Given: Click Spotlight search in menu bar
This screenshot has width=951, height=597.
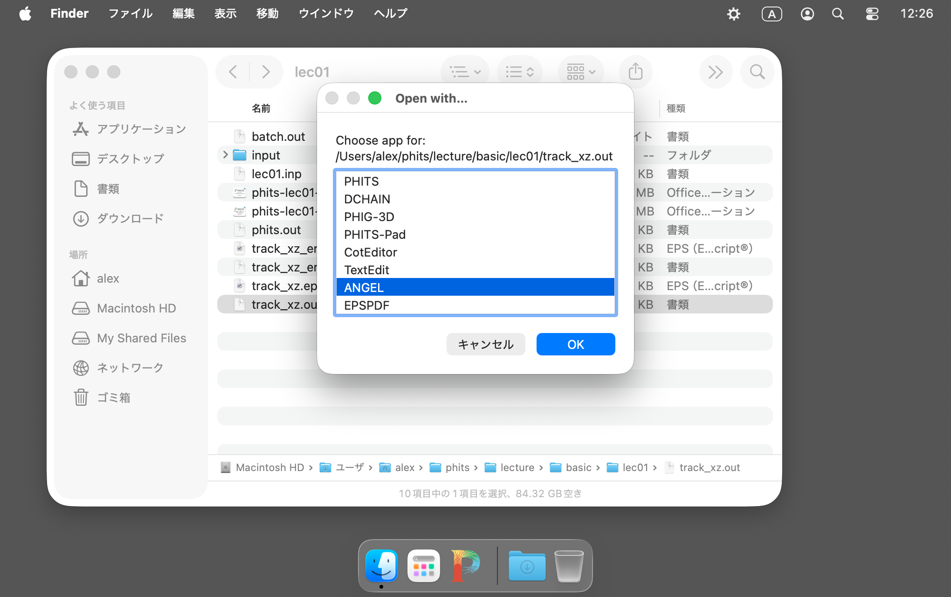Looking at the screenshot, I should tap(838, 14).
